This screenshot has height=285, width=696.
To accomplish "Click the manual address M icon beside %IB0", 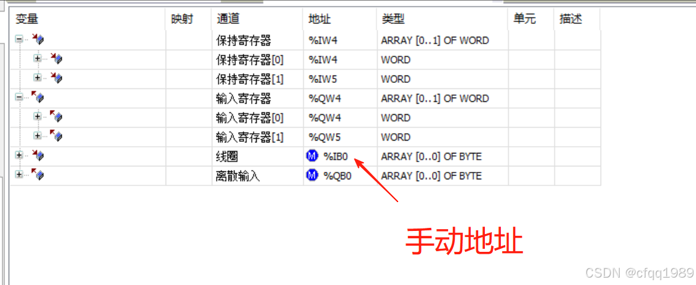I will point(313,156).
